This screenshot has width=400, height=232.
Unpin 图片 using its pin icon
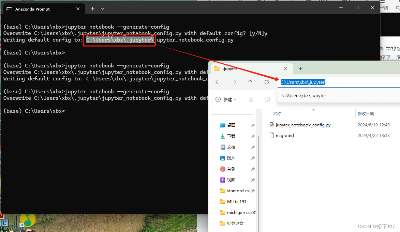point(253,158)
